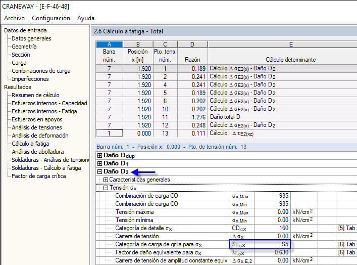Collapse the Daño D2 section
Screen dimensions: 357x265
click(x=99, y=172)
